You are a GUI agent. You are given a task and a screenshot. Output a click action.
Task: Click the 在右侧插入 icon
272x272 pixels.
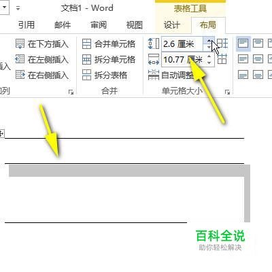coord(20,75)
